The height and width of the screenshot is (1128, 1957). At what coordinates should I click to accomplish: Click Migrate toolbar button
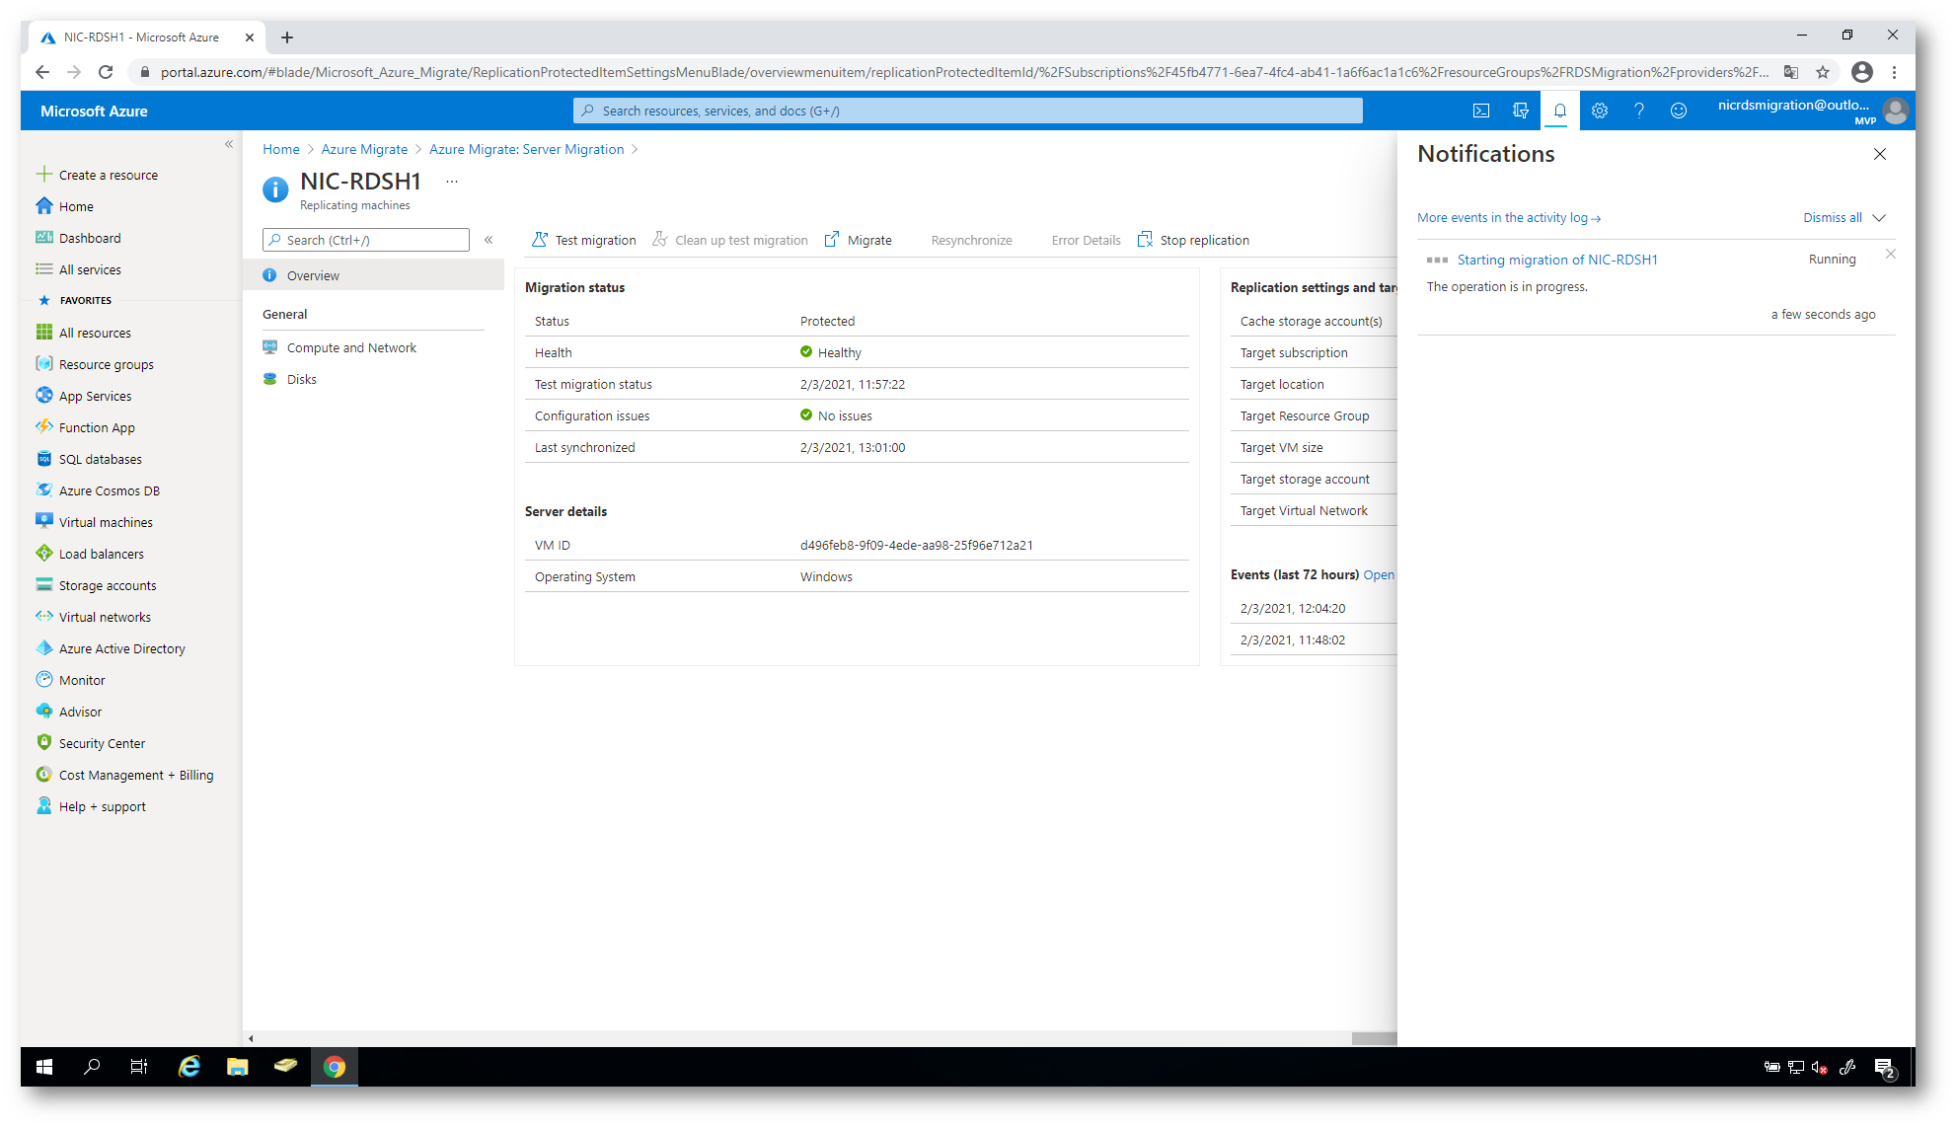(x=859, y=240)
